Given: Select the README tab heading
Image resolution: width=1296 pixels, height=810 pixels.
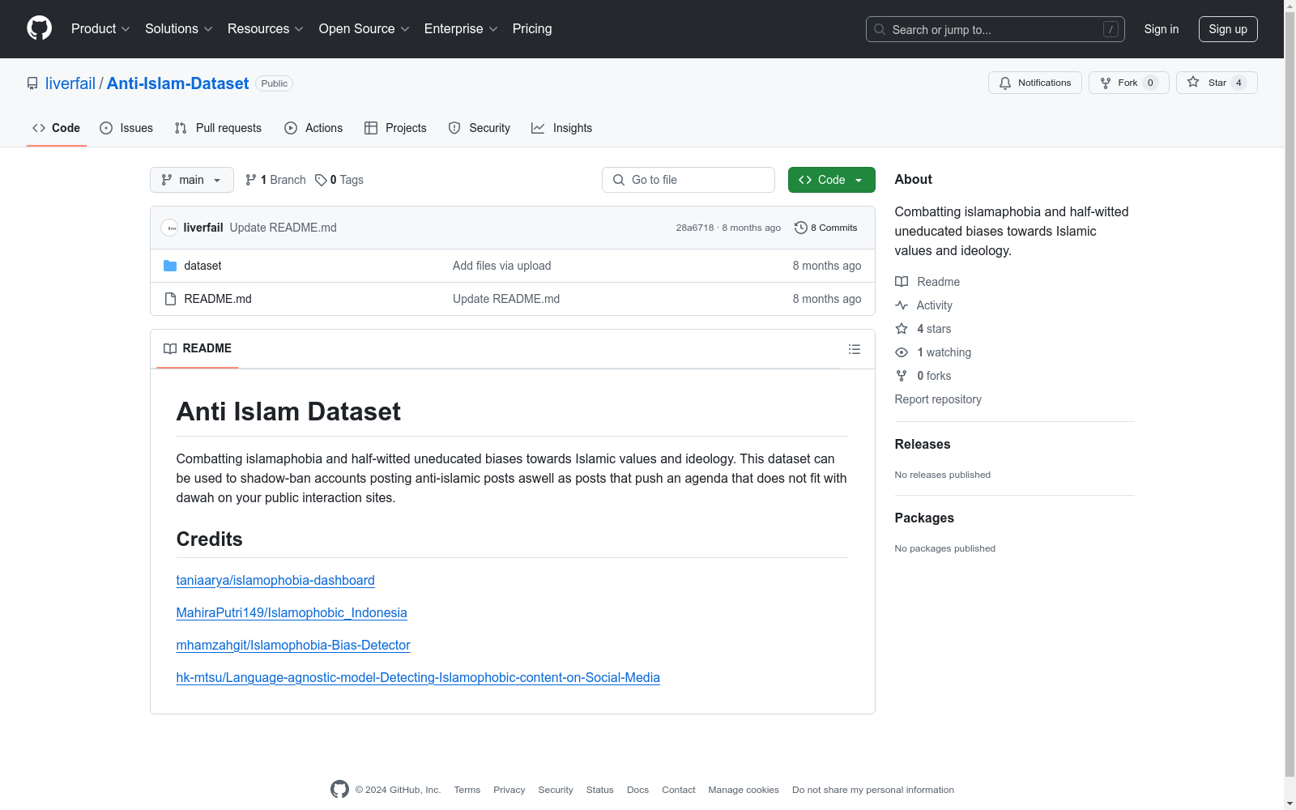Looking at the screenshot, I should [198, 348].
